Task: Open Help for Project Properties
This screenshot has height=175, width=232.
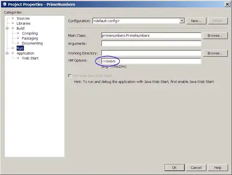Action: point(218,168)
